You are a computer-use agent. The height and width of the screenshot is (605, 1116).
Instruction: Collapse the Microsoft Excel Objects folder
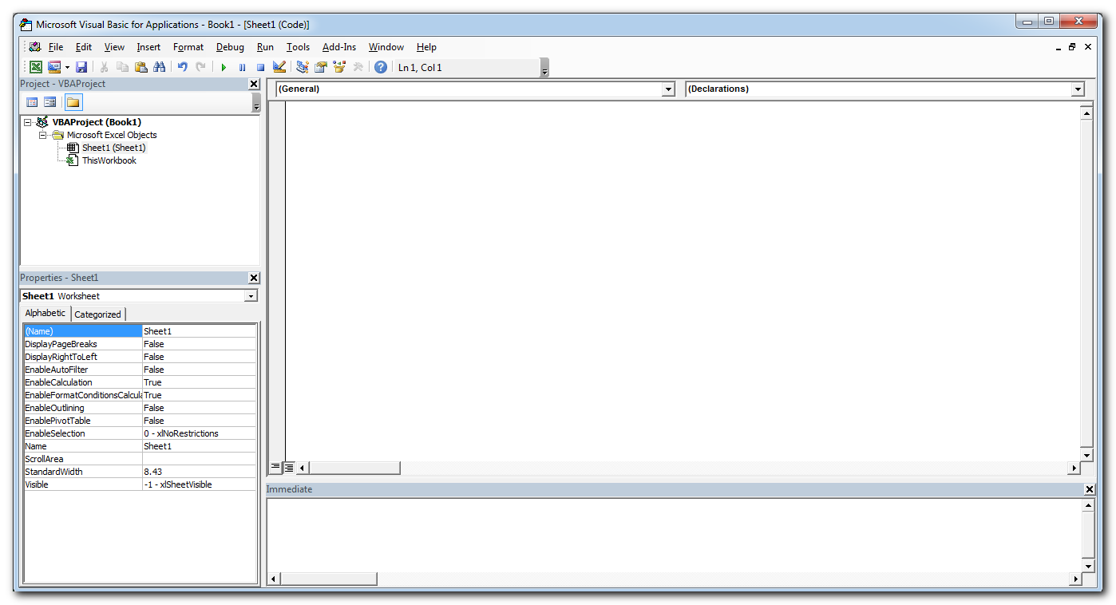click(43, 135)
